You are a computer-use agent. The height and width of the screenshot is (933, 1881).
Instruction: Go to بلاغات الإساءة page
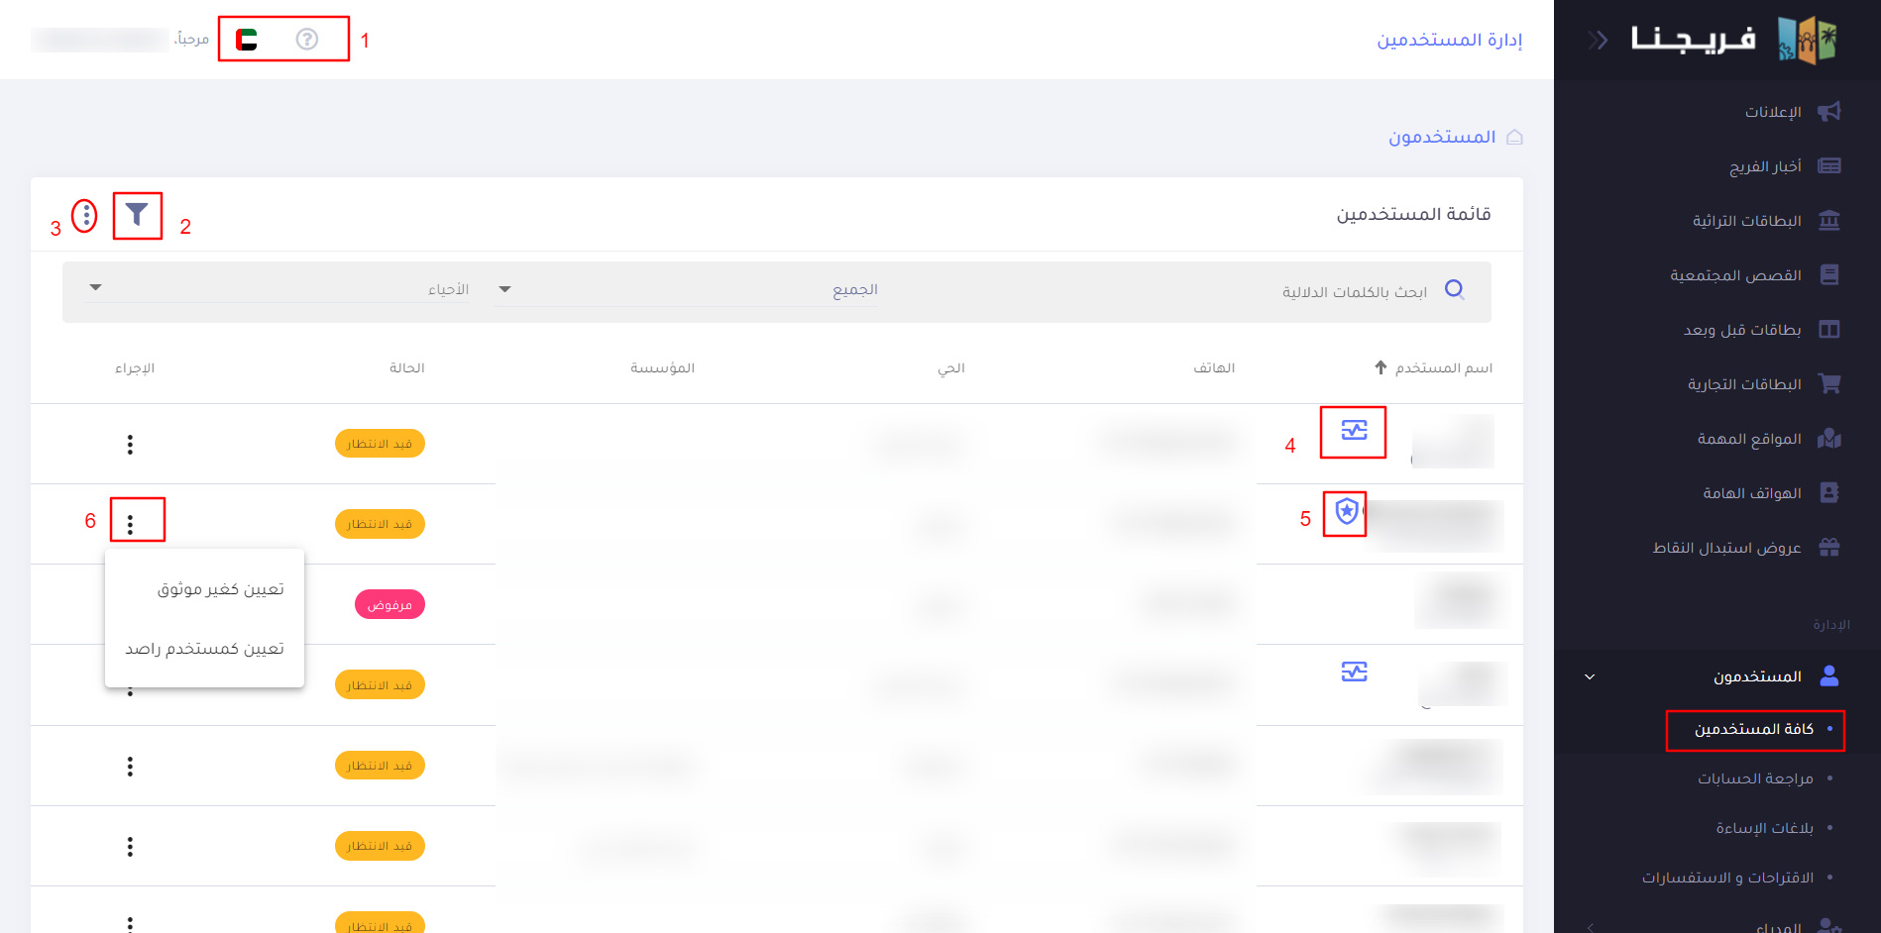[x=1764, y=828]
